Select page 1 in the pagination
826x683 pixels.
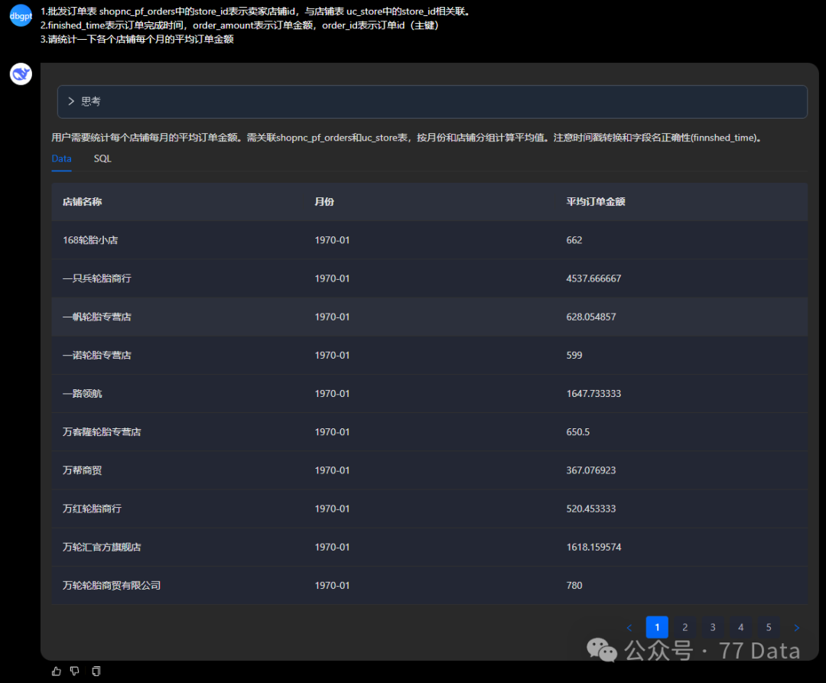[x=657, y=627]
